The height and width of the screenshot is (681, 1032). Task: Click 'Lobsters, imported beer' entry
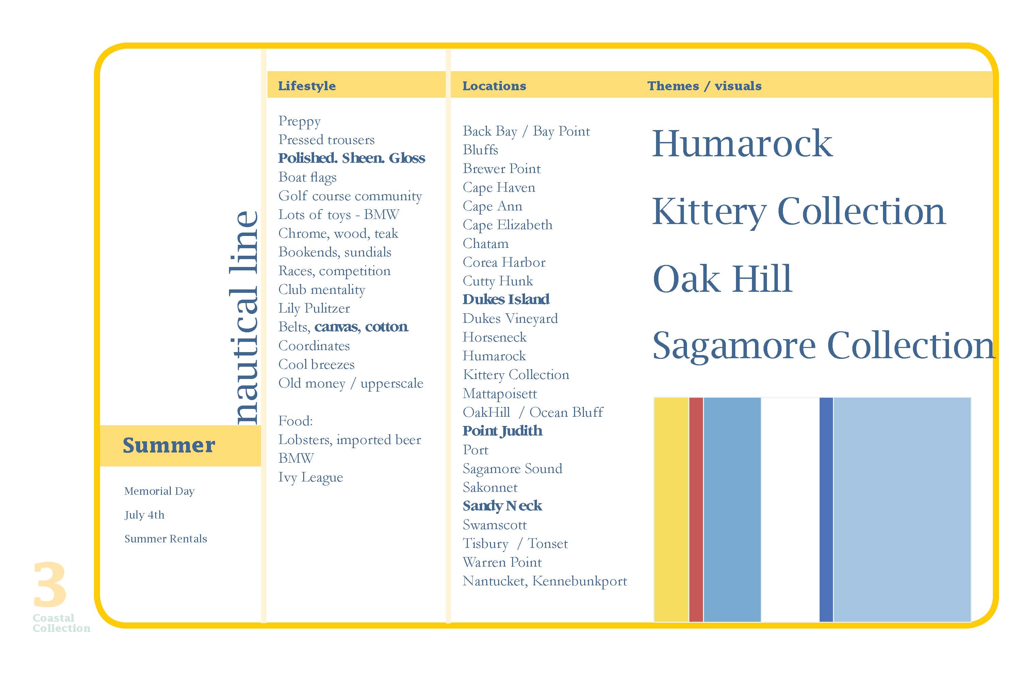(x=350, y=440)
